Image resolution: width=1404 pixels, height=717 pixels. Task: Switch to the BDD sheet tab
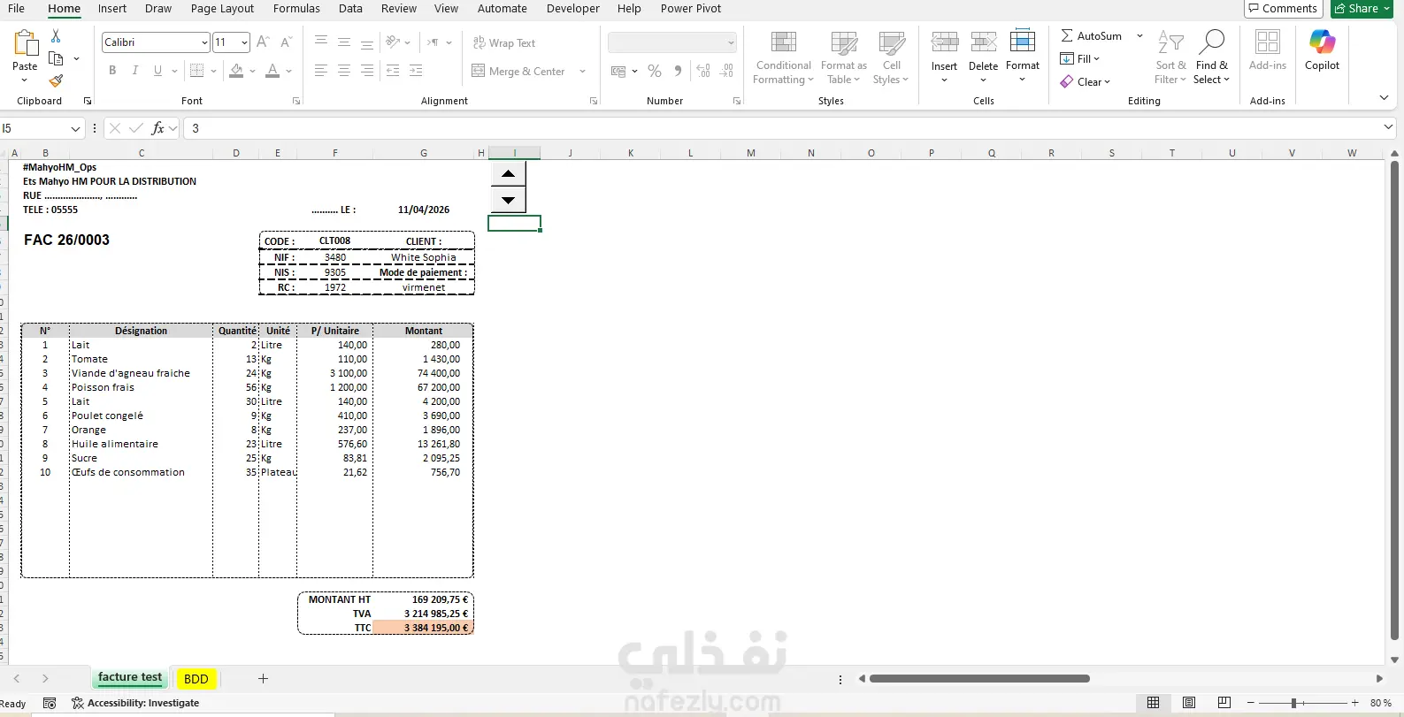[196, 679]
